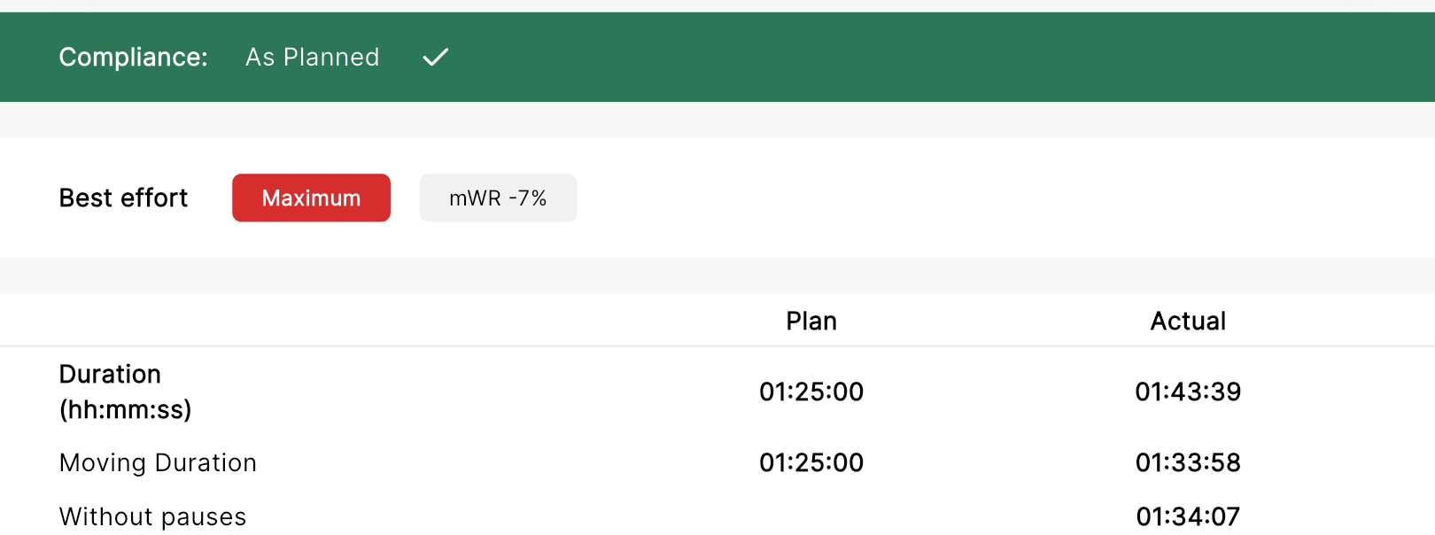Click actual duration value 01:43:39
This screenshot has height=535, width=1435.
pyautogui.click(x=1188, y=392)
